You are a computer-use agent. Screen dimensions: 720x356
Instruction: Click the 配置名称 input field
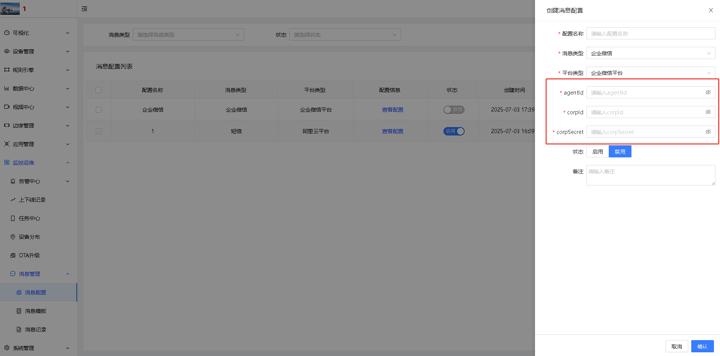650,34
